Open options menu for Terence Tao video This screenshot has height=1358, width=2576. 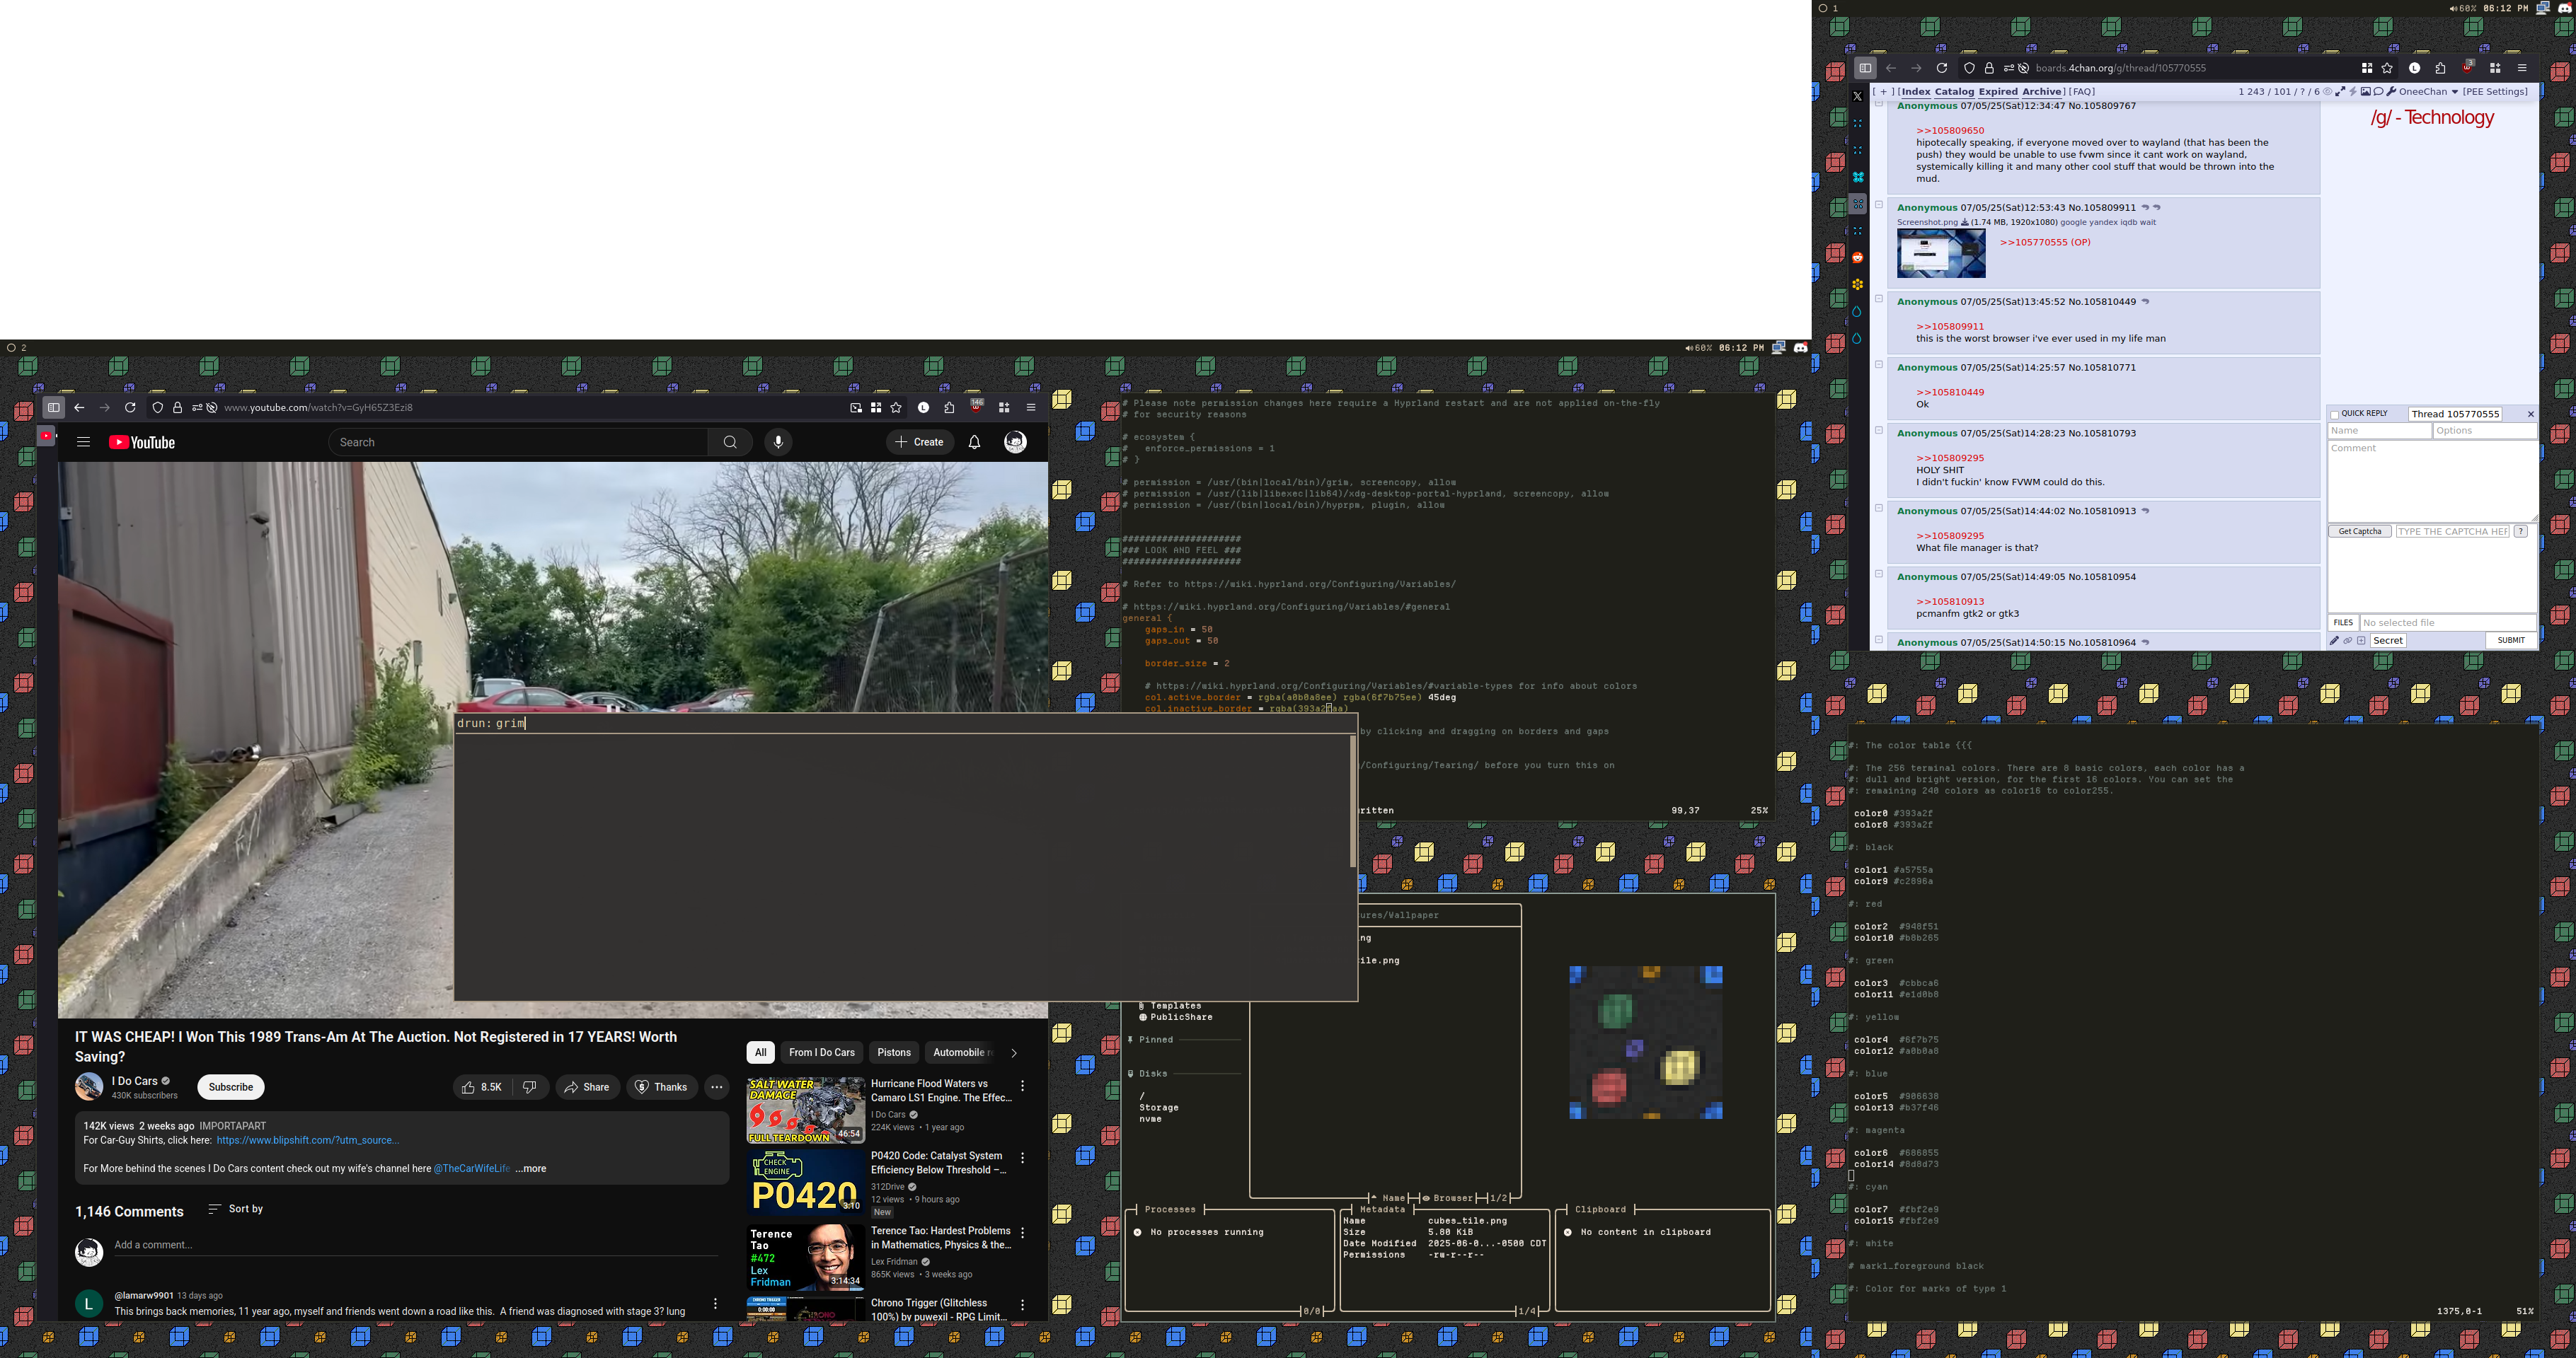coord(1022,1232)
